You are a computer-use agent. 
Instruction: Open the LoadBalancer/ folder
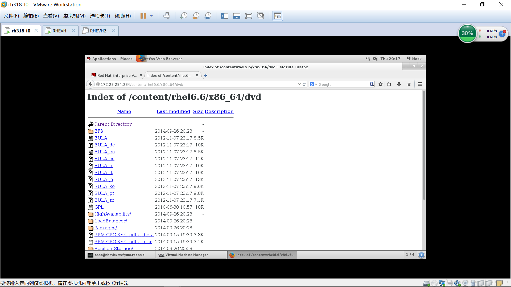111,221
